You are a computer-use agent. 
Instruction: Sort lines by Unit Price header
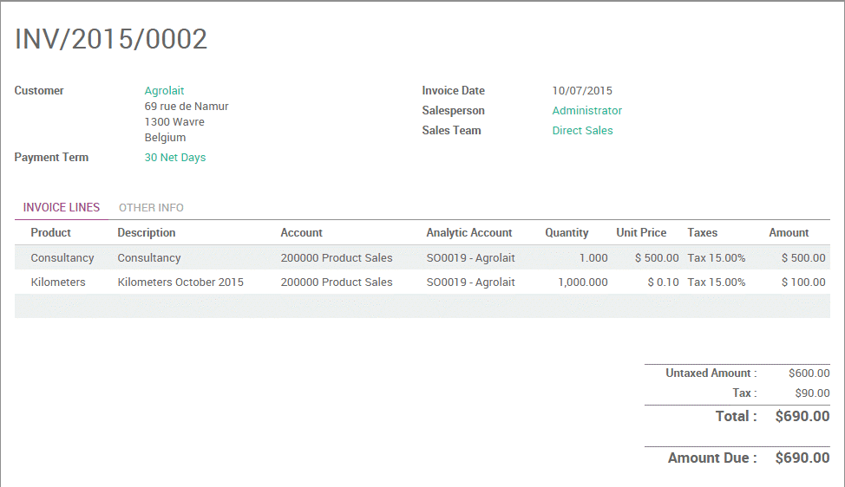point(641,233)
